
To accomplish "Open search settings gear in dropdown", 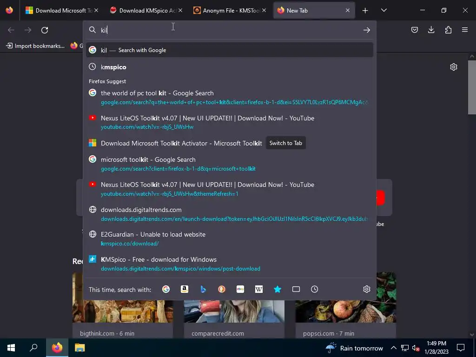I will point(367,289).
